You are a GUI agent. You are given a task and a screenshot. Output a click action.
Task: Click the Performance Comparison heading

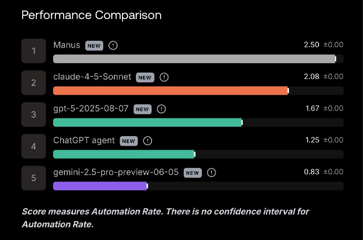92,15
